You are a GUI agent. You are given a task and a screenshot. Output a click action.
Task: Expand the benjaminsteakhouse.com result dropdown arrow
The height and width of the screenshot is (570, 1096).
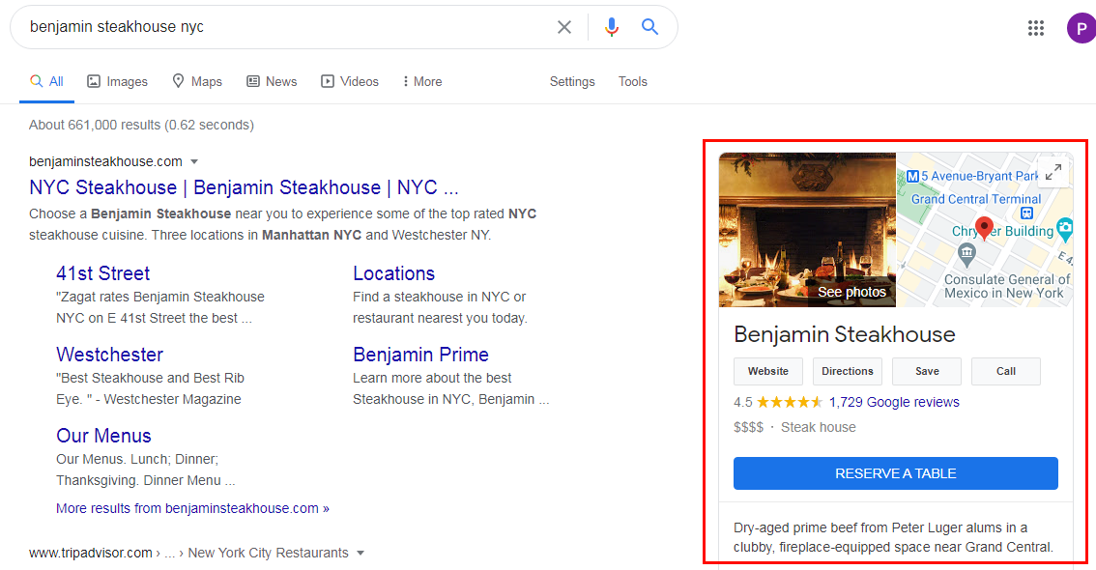tap(194, 162)
